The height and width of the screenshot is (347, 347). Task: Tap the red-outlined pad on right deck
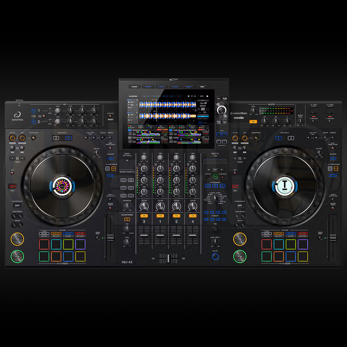(x=267, y=244)
